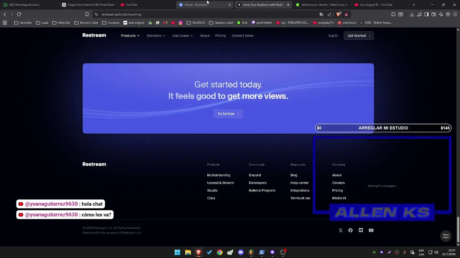Image resolution: width=460 pixels, height=258 pixels.
Task: Switch to the YouTube tab
Action: point(147,5)
